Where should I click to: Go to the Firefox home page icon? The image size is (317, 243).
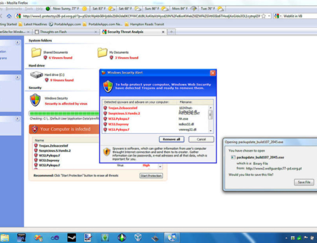[9, 16]
